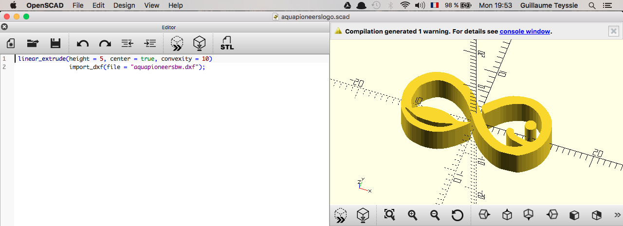Zoom in on the 3D view
The image size is (623, 226).
click(413, 215)
